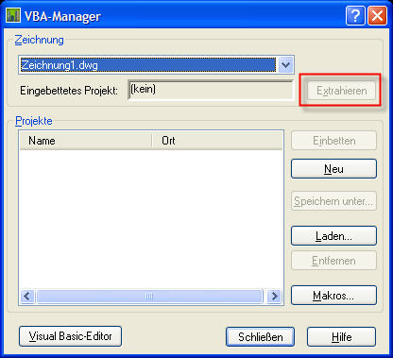Click the Speichern unter... button
This screenshot has width=393, height=358.
[333, 201]
